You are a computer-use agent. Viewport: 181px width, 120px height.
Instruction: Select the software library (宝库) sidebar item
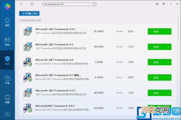coord(7,60)
